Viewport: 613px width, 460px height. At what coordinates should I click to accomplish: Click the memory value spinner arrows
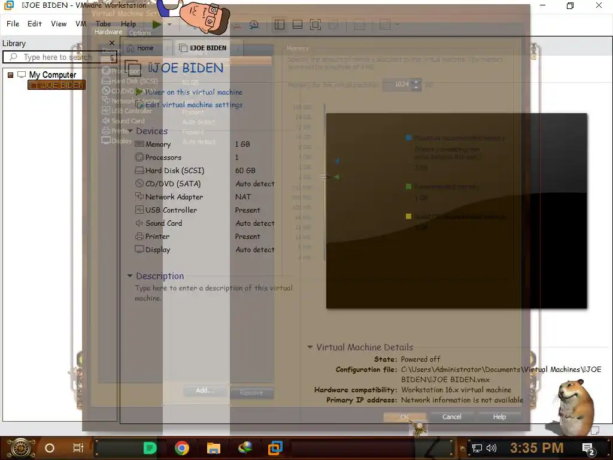pyautogui.click(x=416, y=84)
